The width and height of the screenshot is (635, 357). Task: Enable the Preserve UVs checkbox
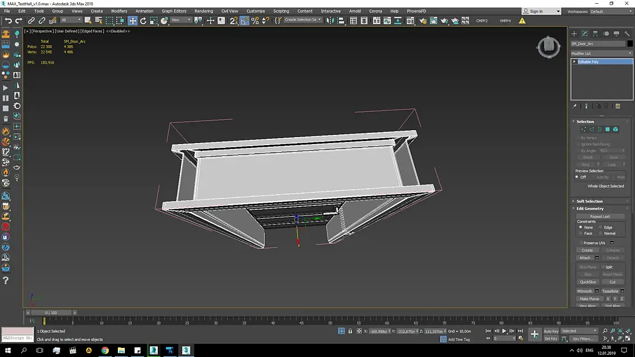point(581,243)
